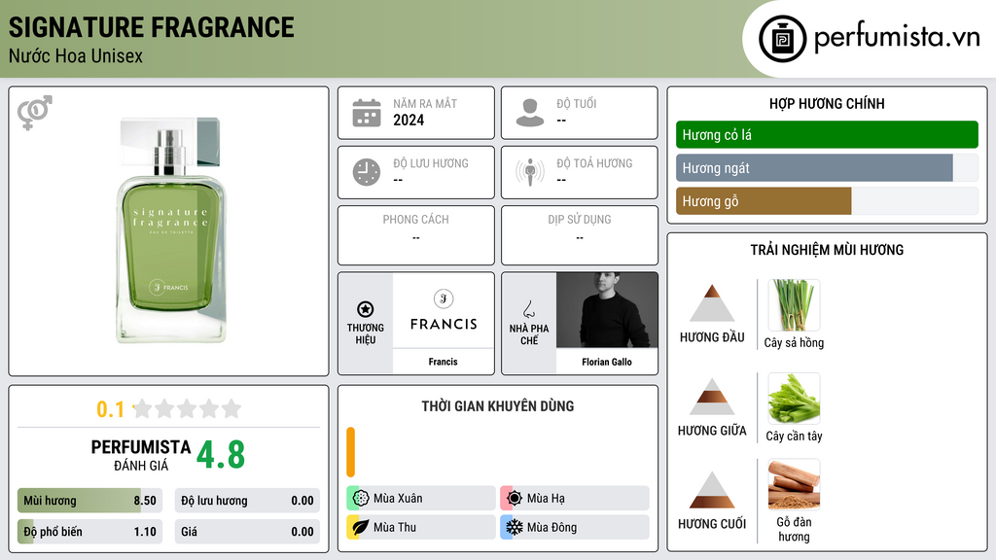
Task: Click the Hương cỏ lá green accord bar
Action: [827, 134]
